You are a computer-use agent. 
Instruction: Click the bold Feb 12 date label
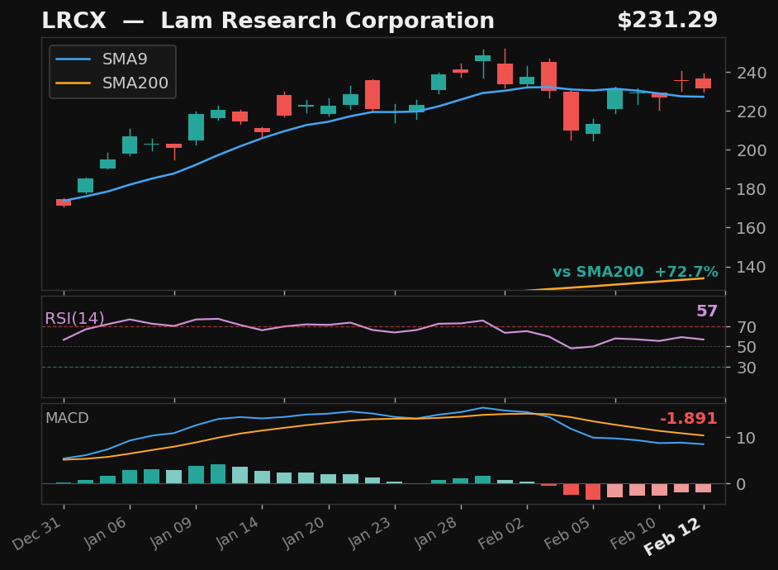point(672,536)
